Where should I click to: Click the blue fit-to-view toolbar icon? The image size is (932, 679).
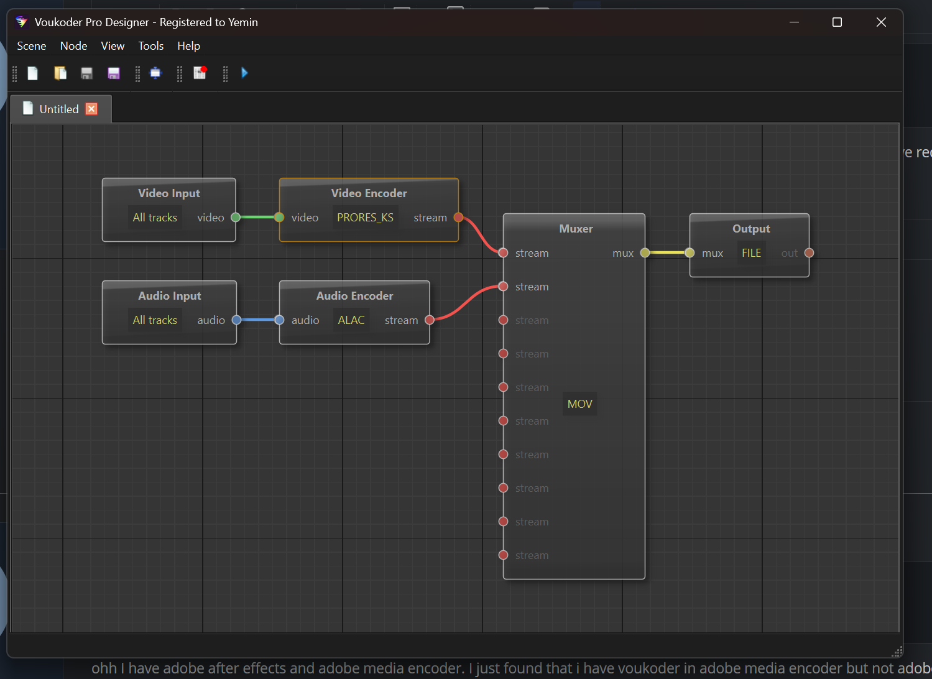(155, 73)
